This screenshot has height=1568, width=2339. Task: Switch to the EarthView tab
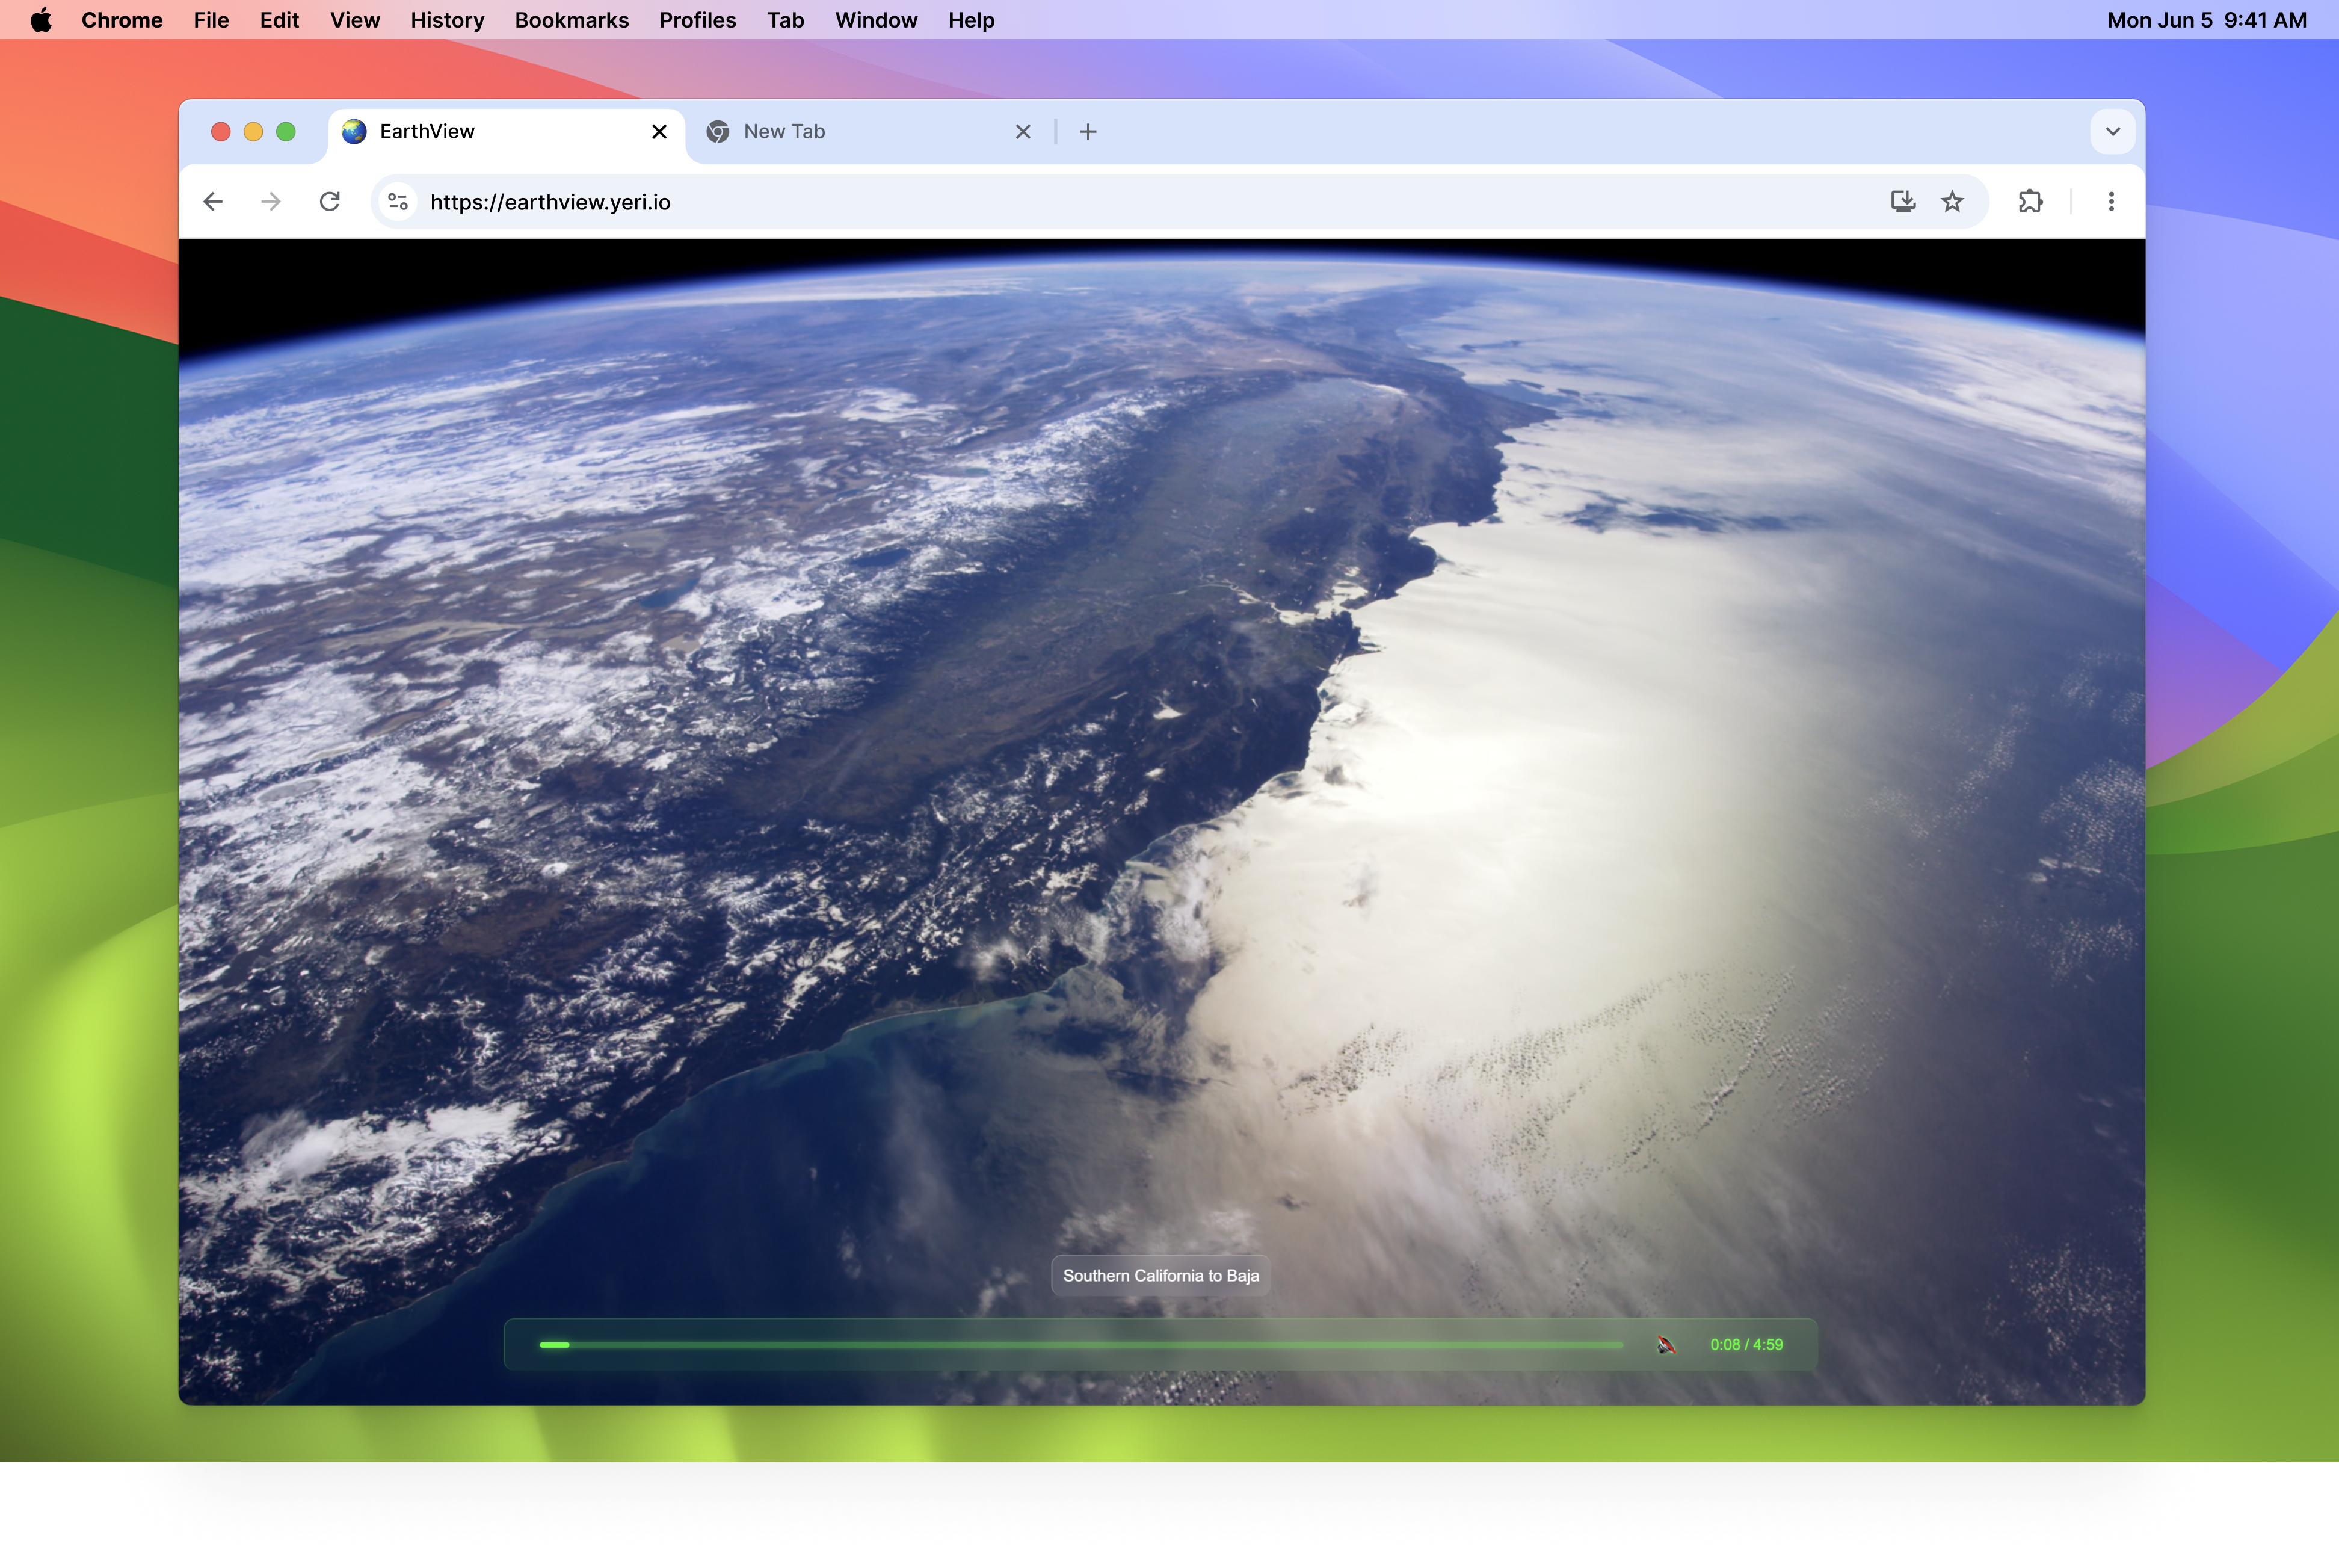coord(506,132)
